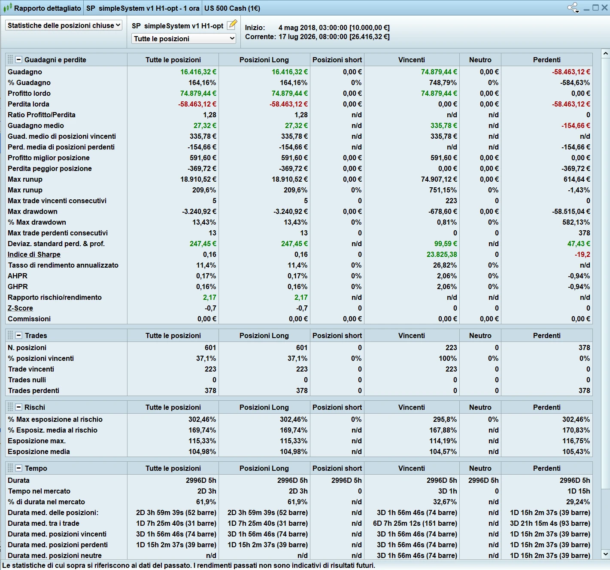This screenshot has width=610, height=570.
Task: Collapse the Guadagni e perdite section
Action: point(19,60)
